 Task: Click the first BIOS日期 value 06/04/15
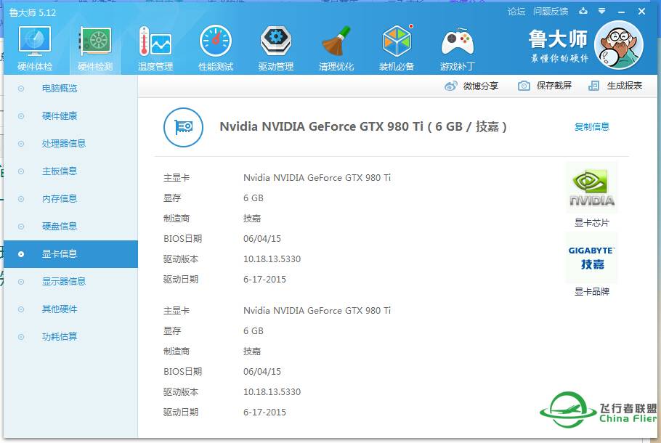[x=261, y=239]
